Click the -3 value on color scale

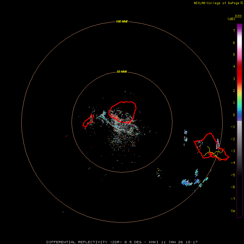(233, 151)
